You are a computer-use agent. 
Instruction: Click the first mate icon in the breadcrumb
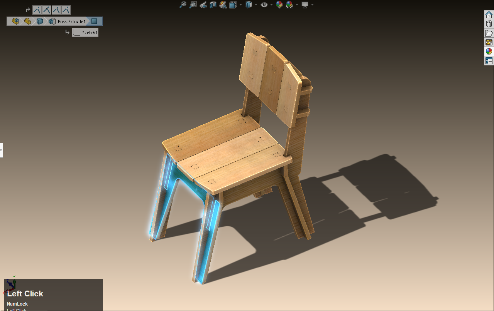pyautogui.click(x=37, y=10)
